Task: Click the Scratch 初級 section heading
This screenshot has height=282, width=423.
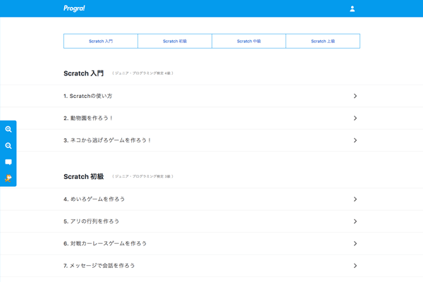Action: coord(84,176)
